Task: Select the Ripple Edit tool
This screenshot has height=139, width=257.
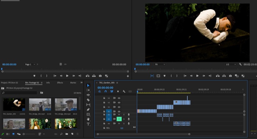Action: [88, 95]
